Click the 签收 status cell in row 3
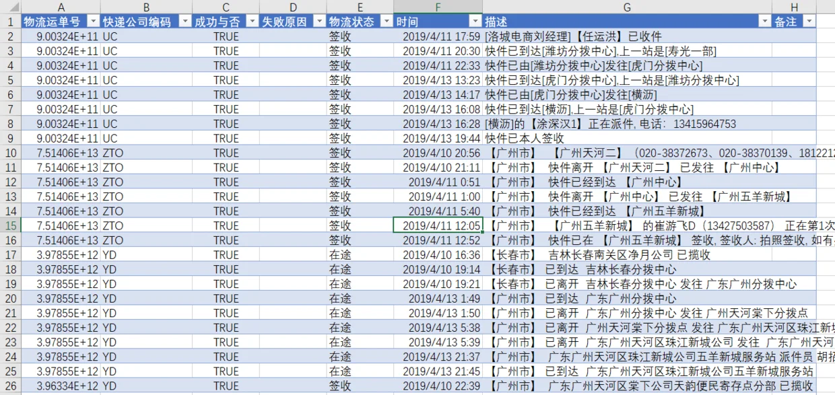The image size is (835, 395). (360, 51)
